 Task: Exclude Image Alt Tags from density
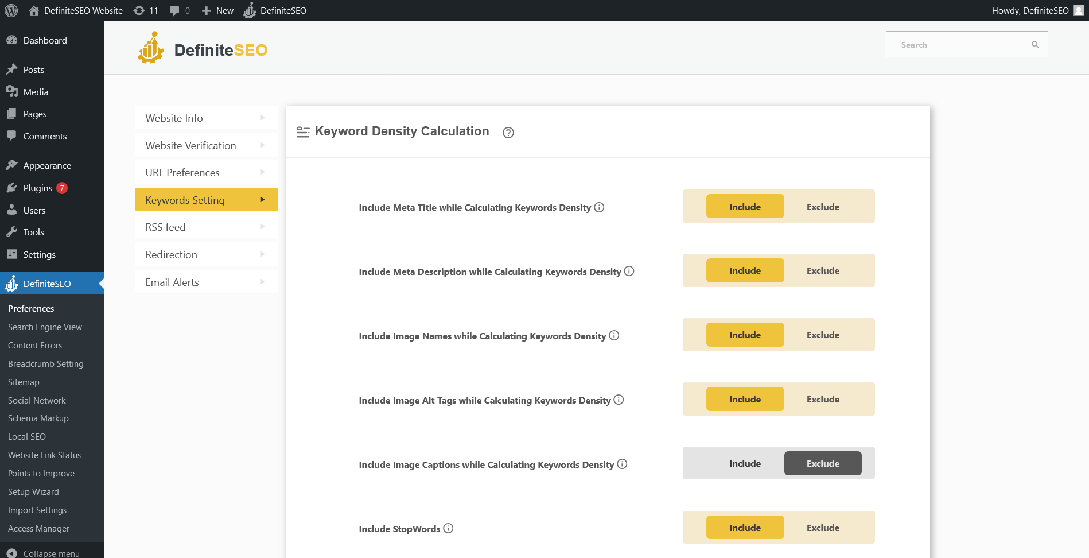pos(823,399)
